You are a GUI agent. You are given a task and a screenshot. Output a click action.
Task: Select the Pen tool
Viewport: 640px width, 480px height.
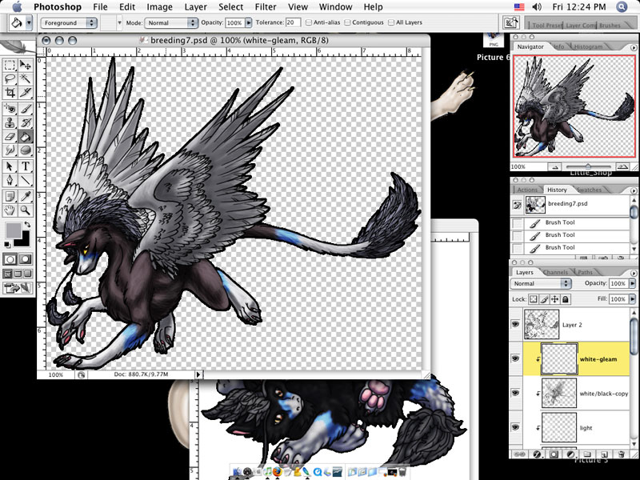(10, 179)
